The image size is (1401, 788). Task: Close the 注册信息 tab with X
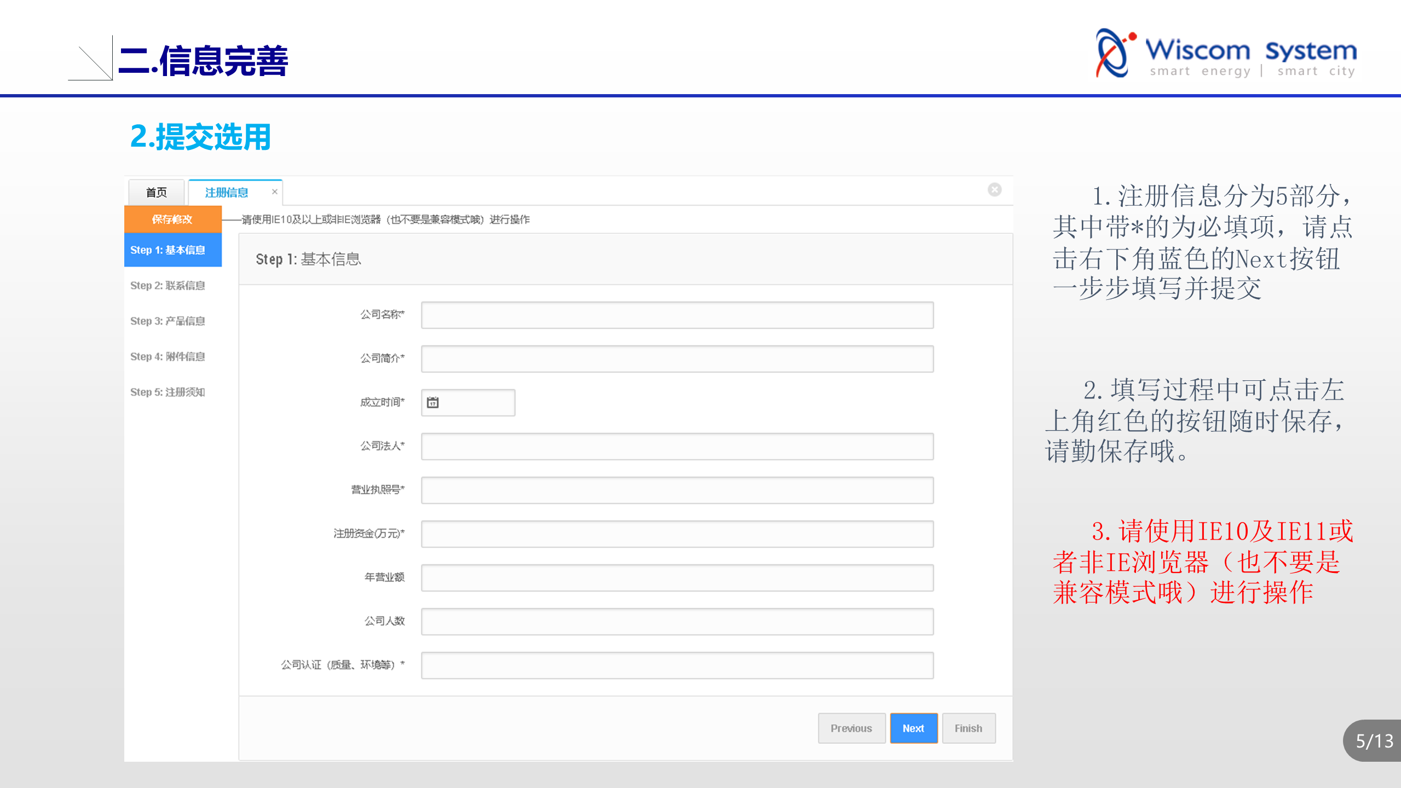(x=275, y=192)
